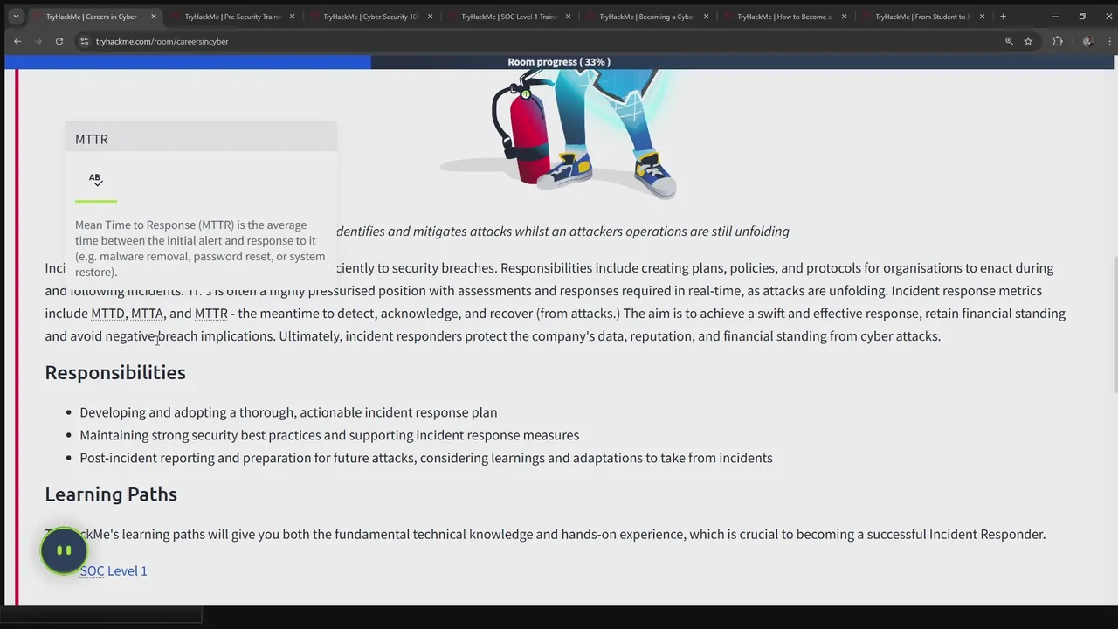Close the From Student to tab

[x=982, y=17]
